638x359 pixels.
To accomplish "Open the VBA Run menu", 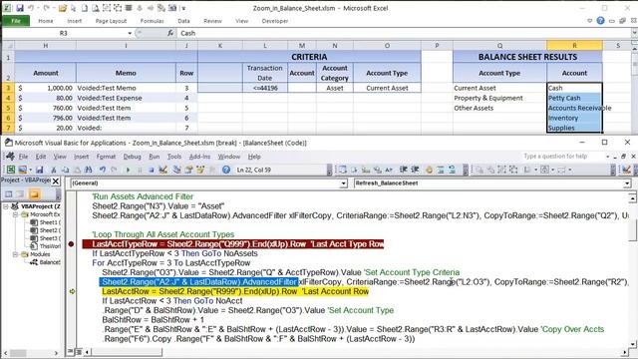I will pos(155,157).
